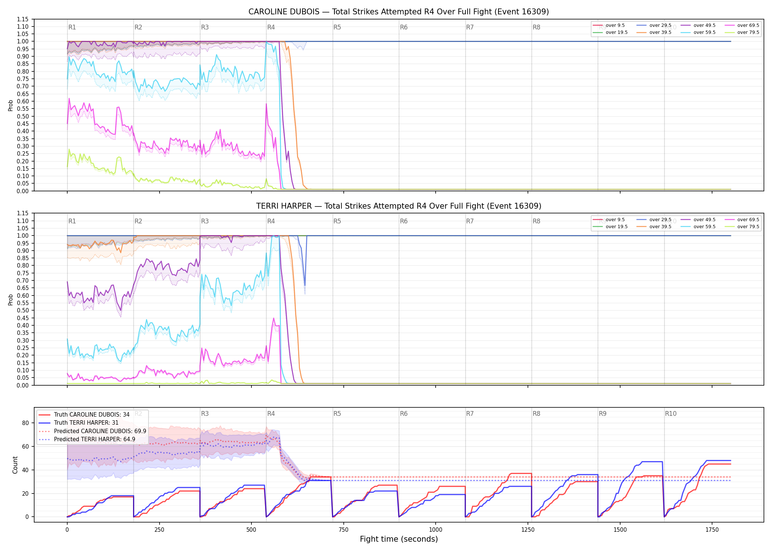Click the 'over 9.5' legend entry in top chart
The width and height of the screenshot is (772, 552).
tap(609, 25)
